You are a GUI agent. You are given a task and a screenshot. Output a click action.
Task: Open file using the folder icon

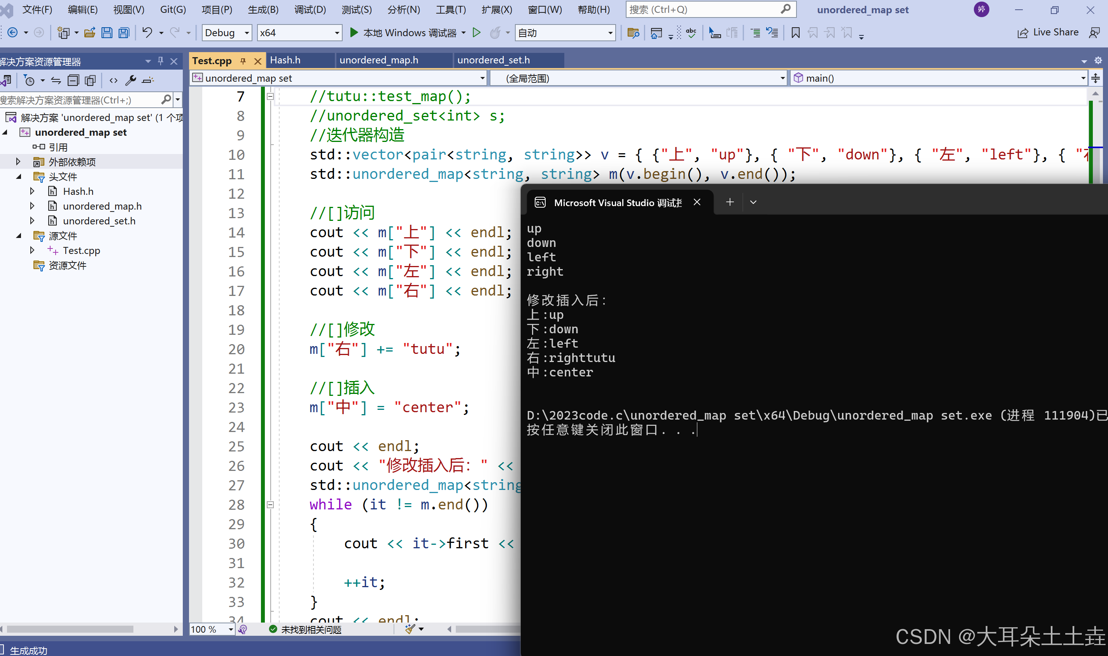pyautogui.click(x=90, y=33)
